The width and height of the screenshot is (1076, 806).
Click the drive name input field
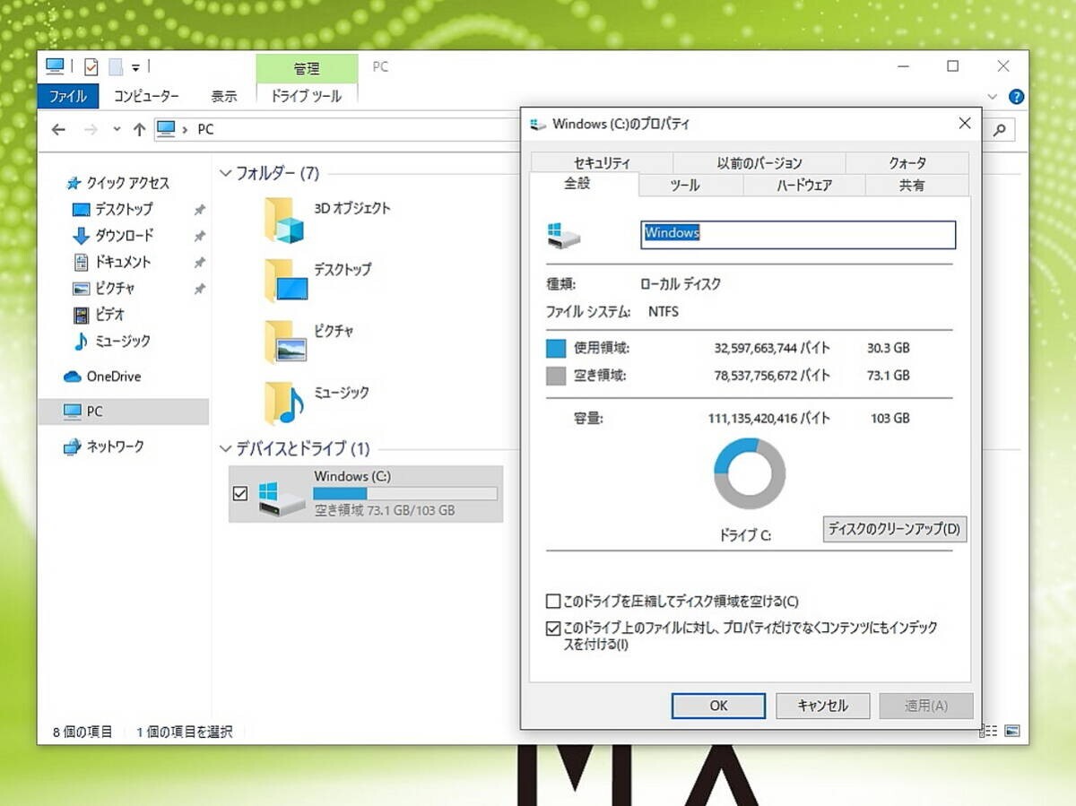(x=797, y=234)
